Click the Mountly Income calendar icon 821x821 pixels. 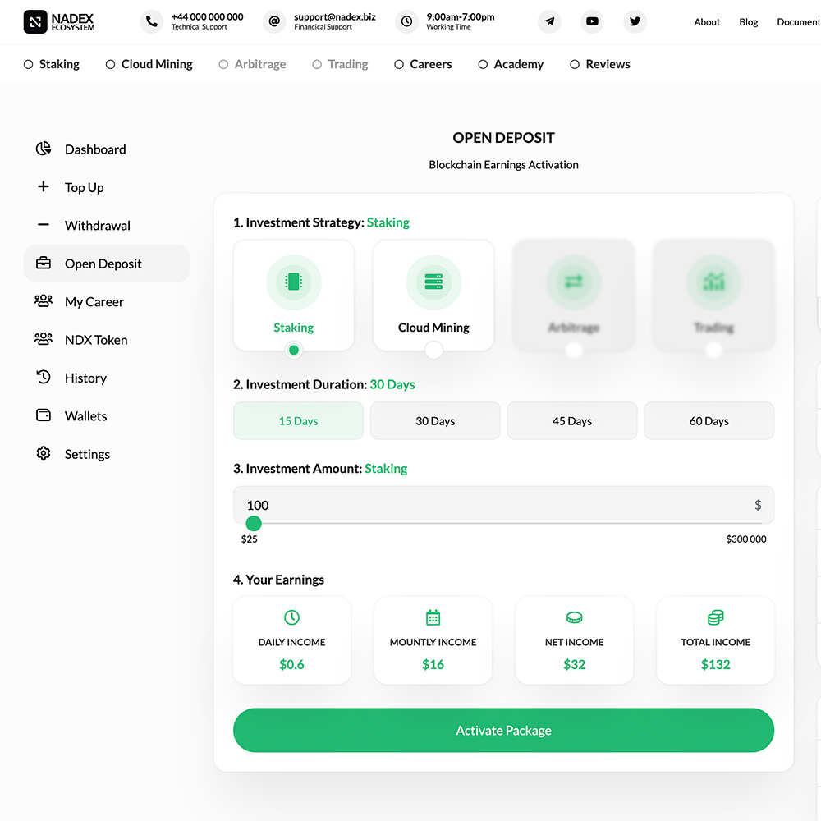pos(433,618)
